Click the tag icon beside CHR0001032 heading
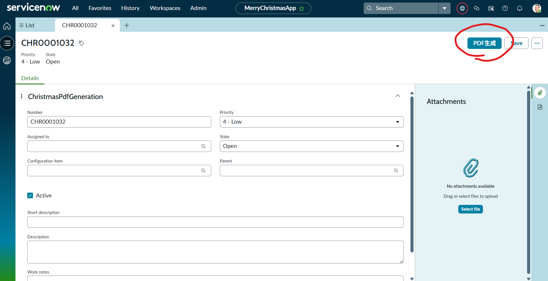548x281 pixels. (81, 43)
